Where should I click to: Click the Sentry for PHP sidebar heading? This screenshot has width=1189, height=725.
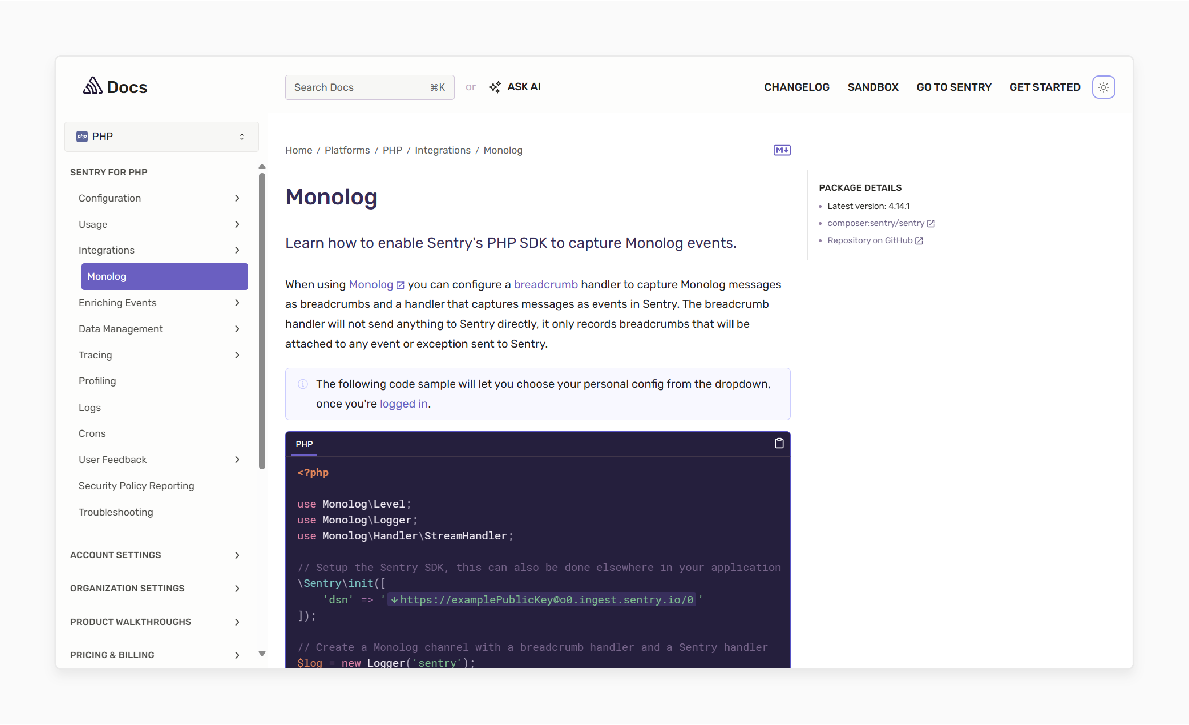coord(108,172)
